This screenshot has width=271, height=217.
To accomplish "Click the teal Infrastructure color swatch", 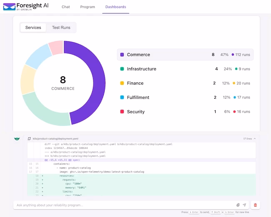I will coord(122,69).
